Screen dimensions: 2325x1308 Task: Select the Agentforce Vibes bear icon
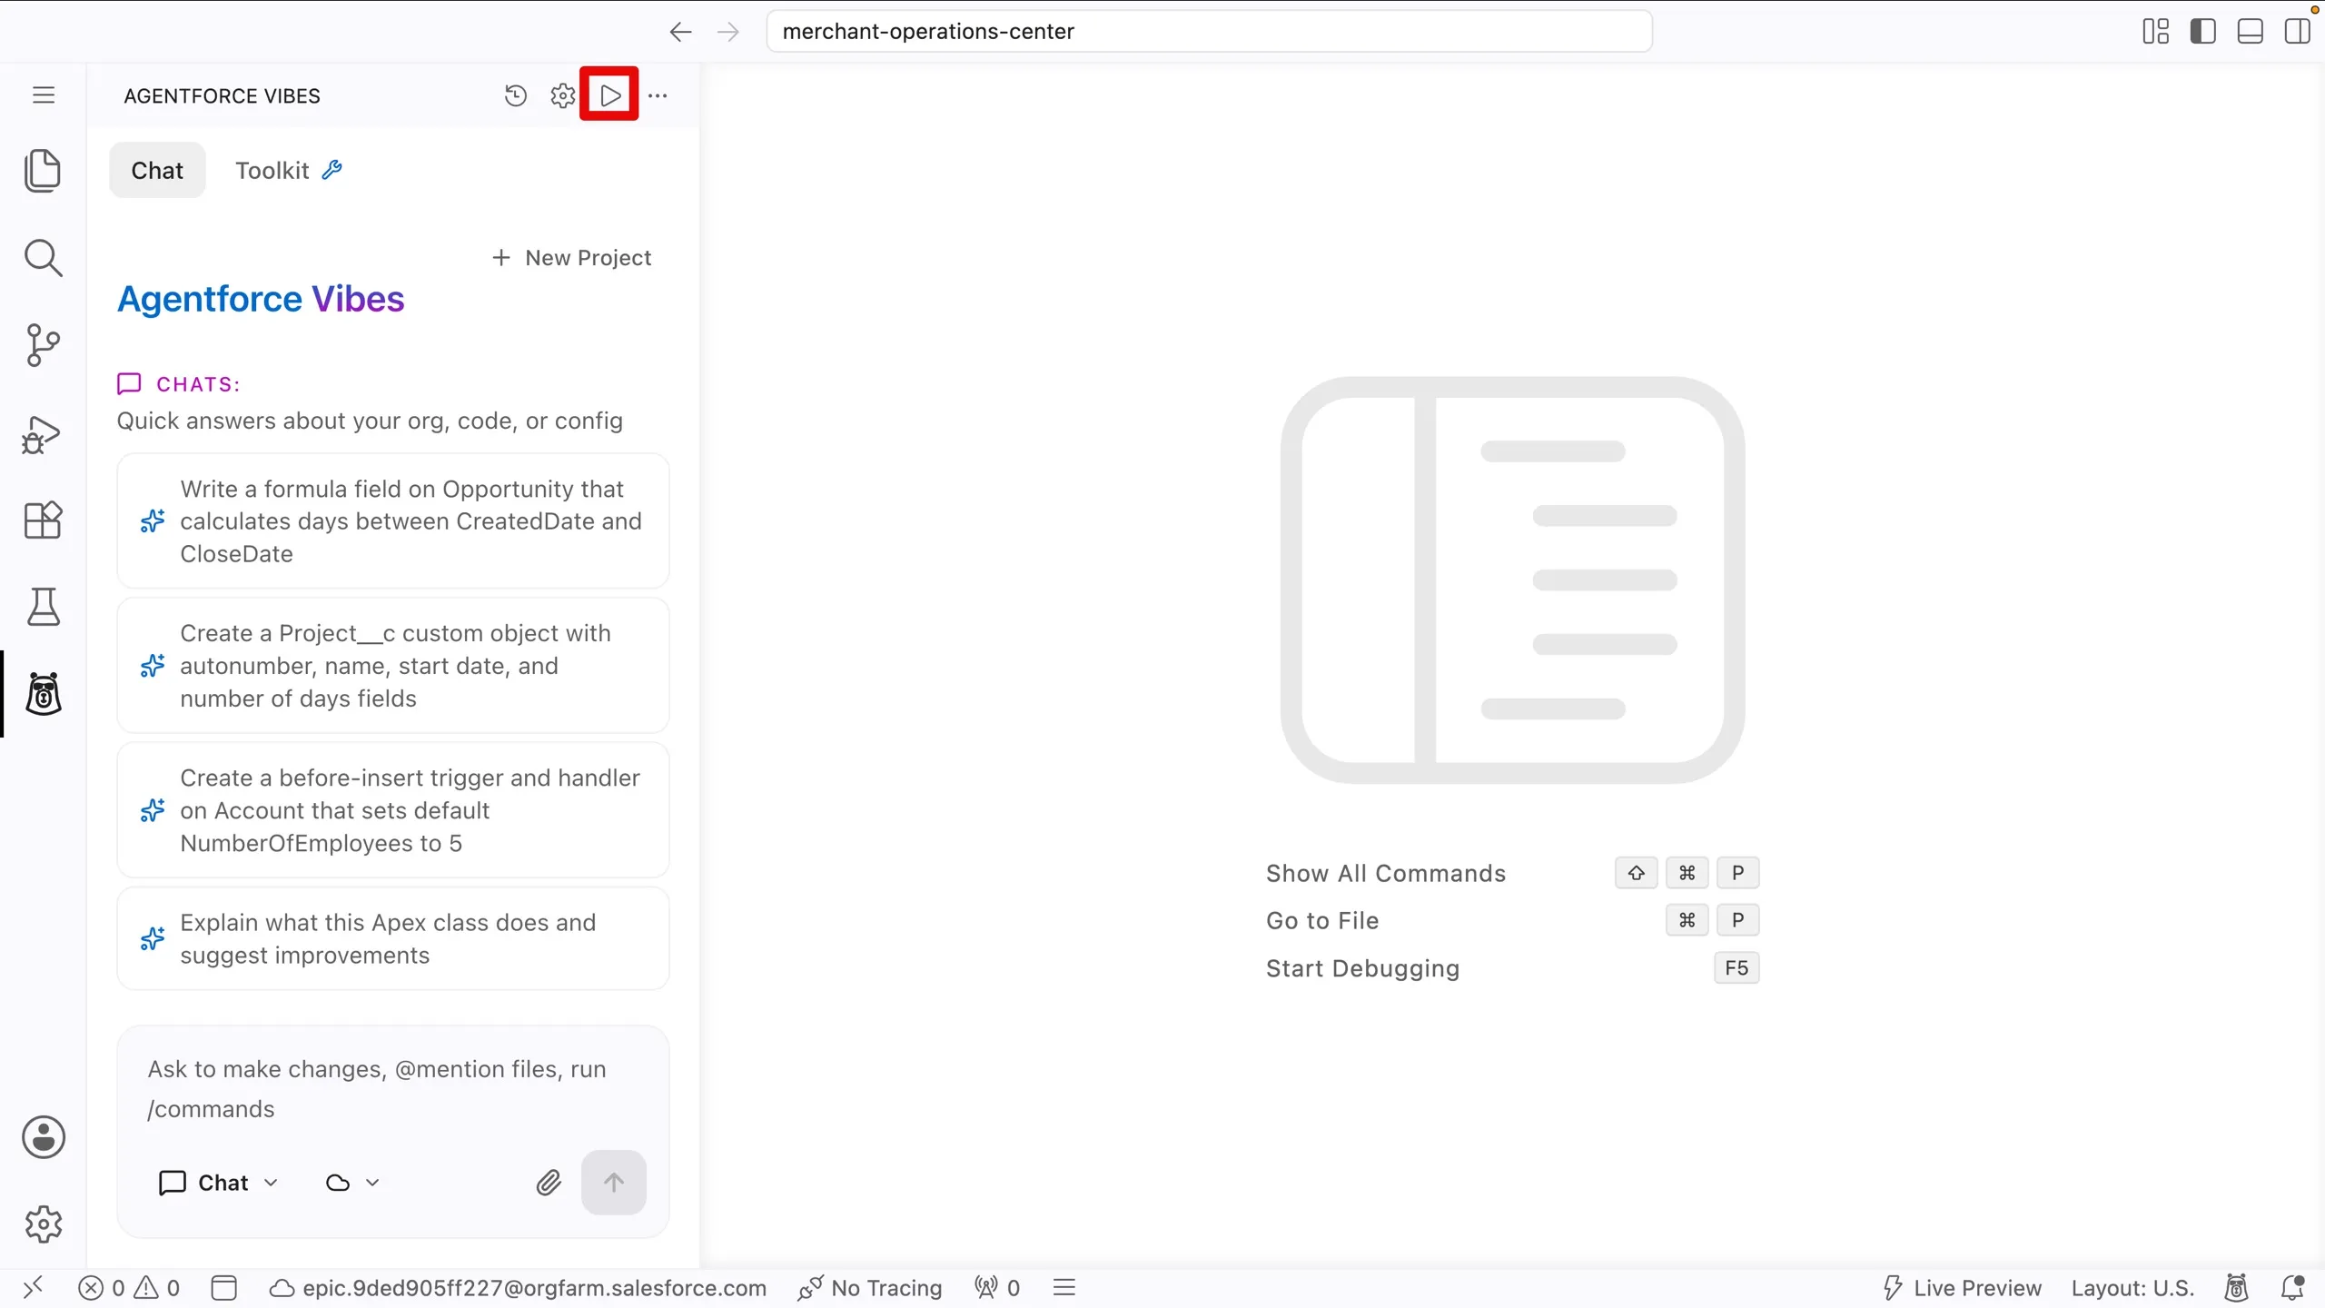(x=44, y=694)
